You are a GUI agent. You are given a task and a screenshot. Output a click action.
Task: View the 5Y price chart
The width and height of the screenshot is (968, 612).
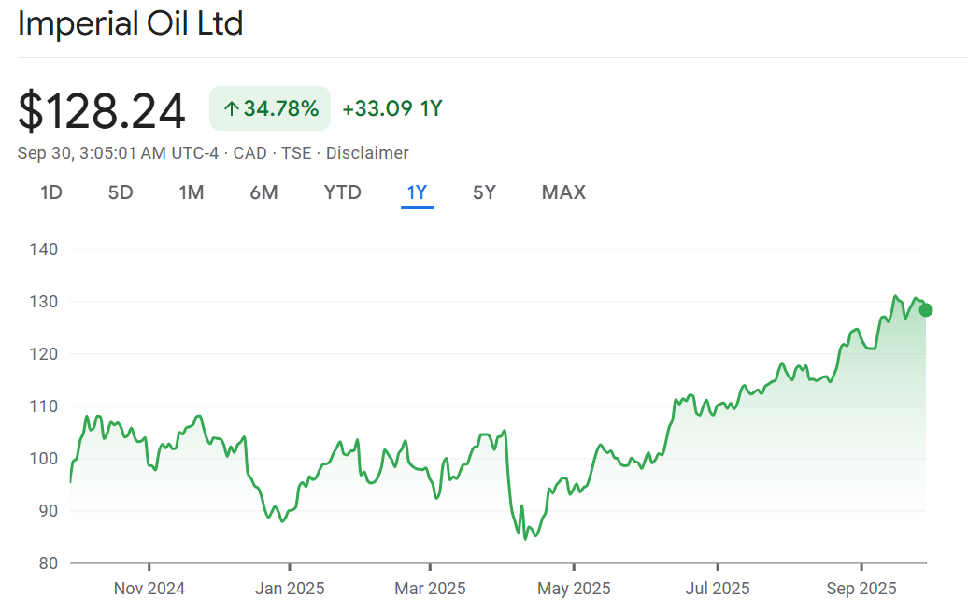coord(484,192)
